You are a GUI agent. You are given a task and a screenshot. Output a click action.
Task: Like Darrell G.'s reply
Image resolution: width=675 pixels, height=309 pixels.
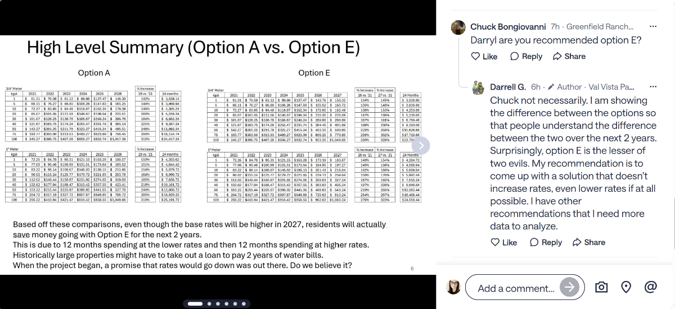point(503,242)
